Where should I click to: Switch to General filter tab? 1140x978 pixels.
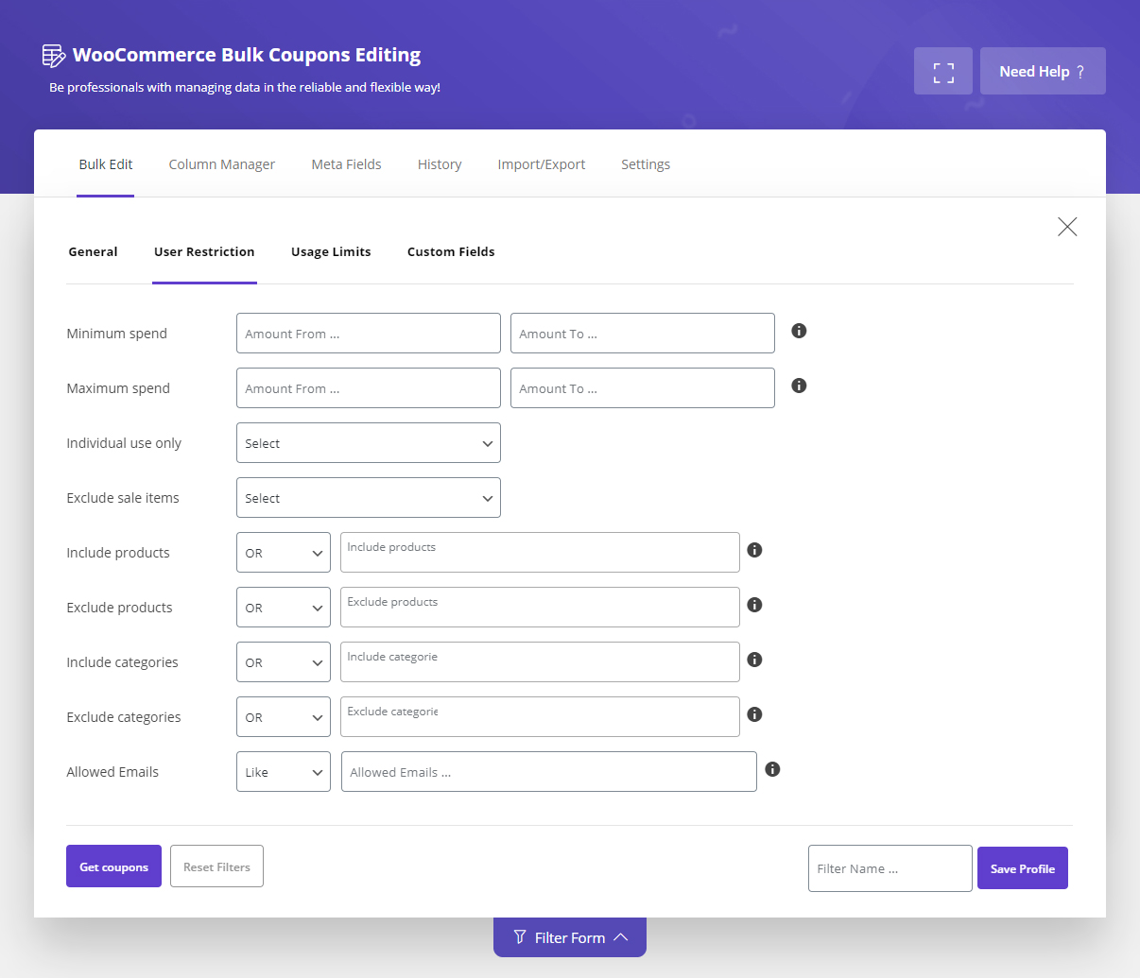(94, 252)
